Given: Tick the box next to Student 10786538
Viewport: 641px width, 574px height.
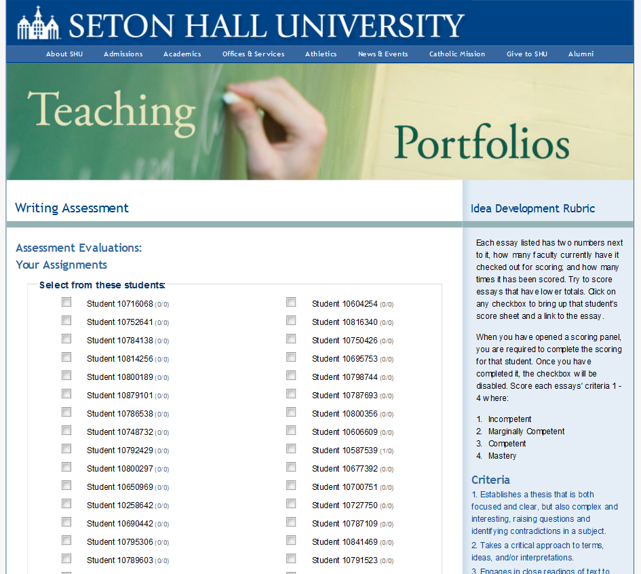Looking at the screenshot, I should point(66,412).
